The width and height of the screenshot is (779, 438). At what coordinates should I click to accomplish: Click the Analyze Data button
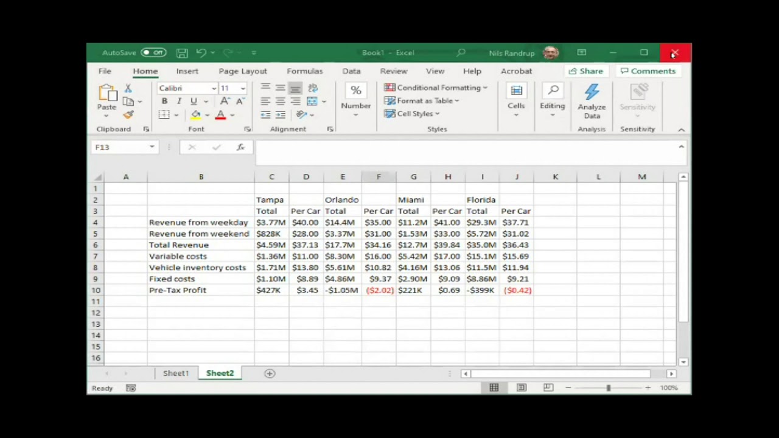[592, 102]
